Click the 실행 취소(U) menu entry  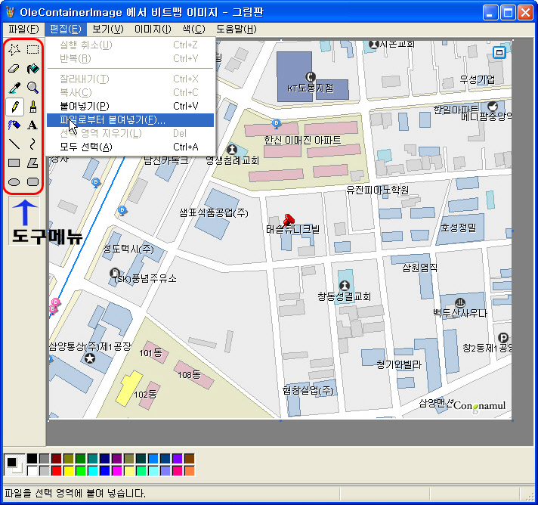point(131,45)
